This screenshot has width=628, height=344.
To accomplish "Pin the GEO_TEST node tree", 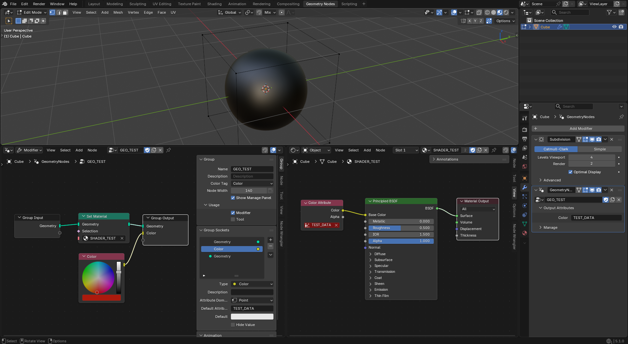I will [168, 150].
